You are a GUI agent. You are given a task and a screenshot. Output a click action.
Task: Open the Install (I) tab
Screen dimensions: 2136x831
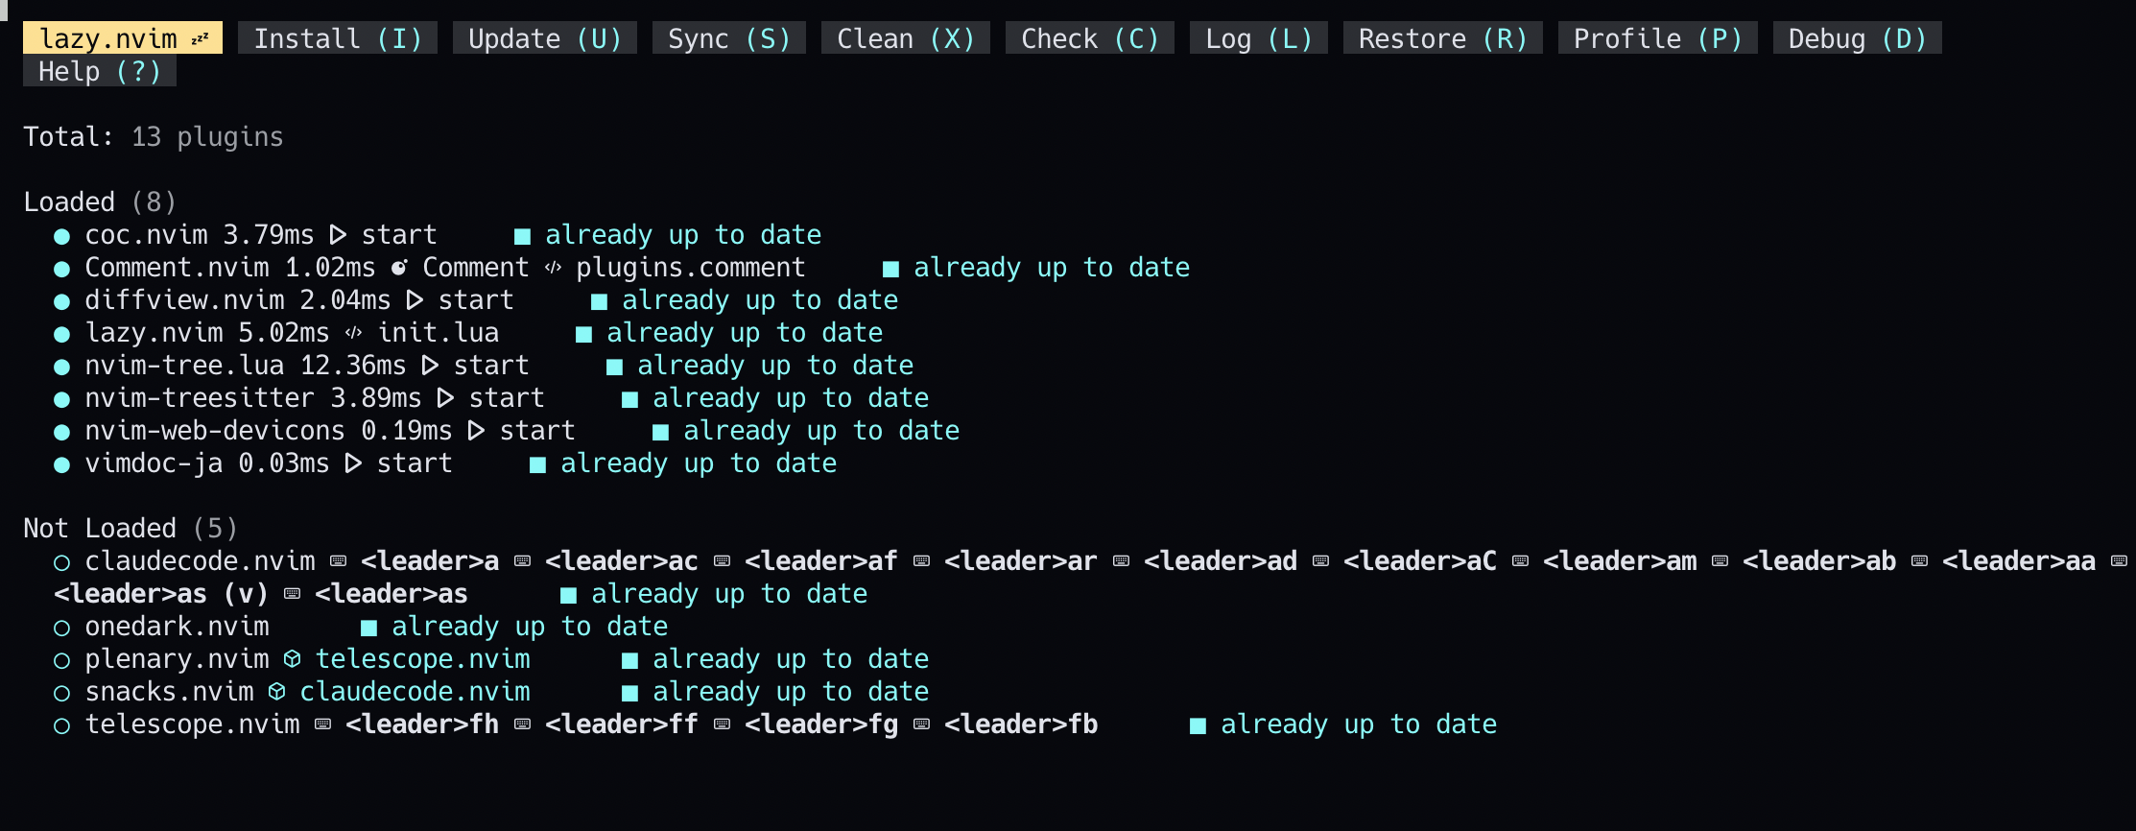[x=337, y=38]
